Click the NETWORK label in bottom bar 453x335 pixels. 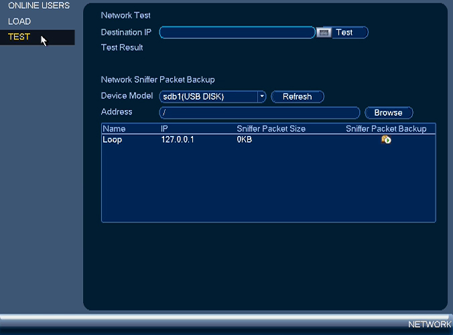pyautogui.click(x=430, y=324)
